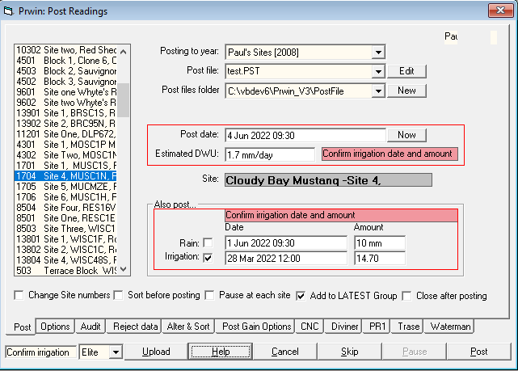The image size is (518, 371).
Task: Open the Post Gain Options tab
Action: pyautogui.click(x=256, y=327)
